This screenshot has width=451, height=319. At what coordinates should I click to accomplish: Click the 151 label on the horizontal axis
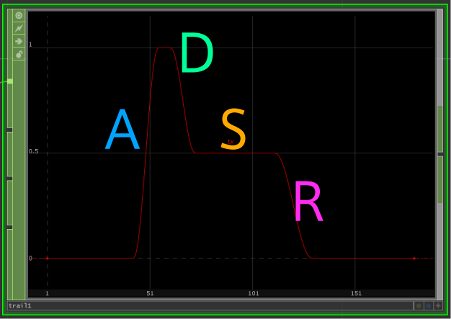356,294
